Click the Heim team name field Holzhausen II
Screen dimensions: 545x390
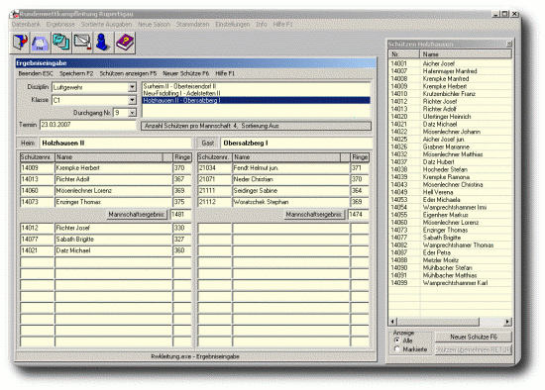pyautogui.click(x=115, y=144)
